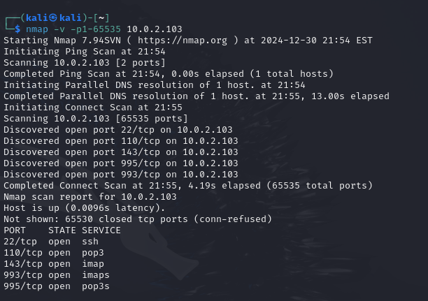This screenshot has width=428, height=301.
Task: Click the tilde directory in the prompt brackets
Action: coord(101,18)
